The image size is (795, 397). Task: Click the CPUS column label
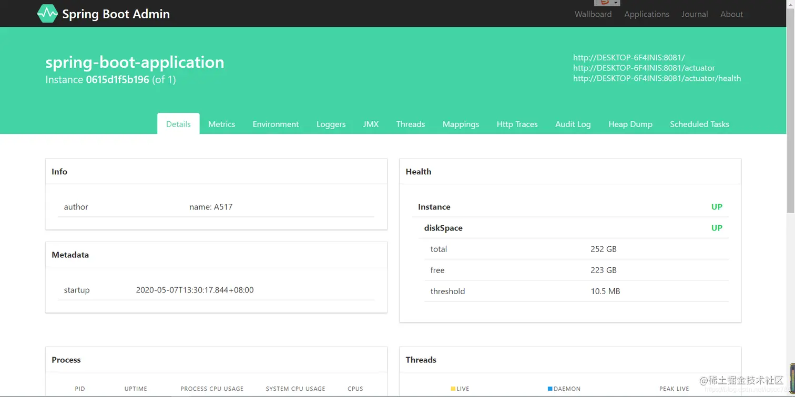(x=355, y=389)
